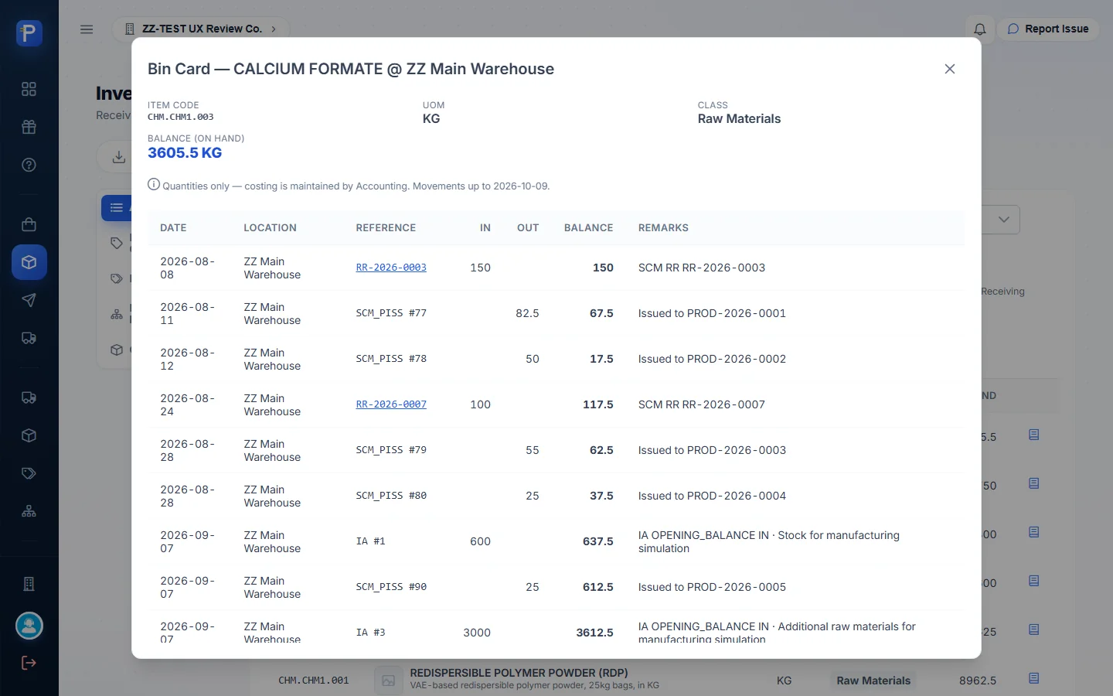The image size is (1113, 696).
Task: Open the dashboard grid icon in sidebar
Action: point(29,89)
